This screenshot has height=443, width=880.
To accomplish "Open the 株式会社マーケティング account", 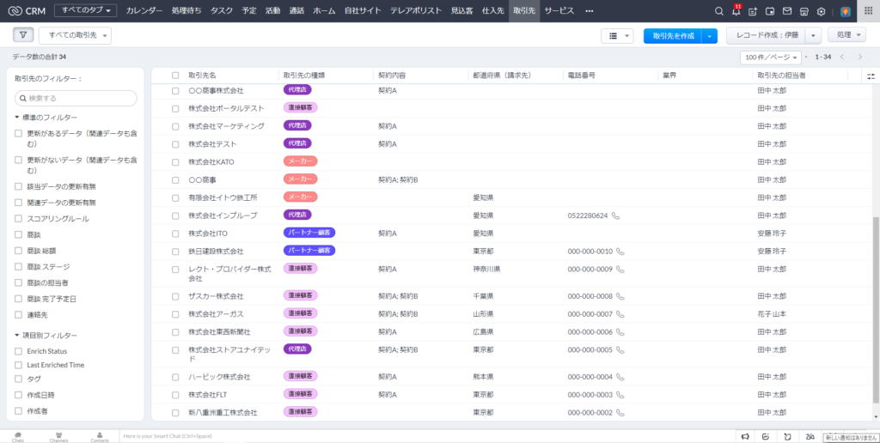I will tap(226, 126).
